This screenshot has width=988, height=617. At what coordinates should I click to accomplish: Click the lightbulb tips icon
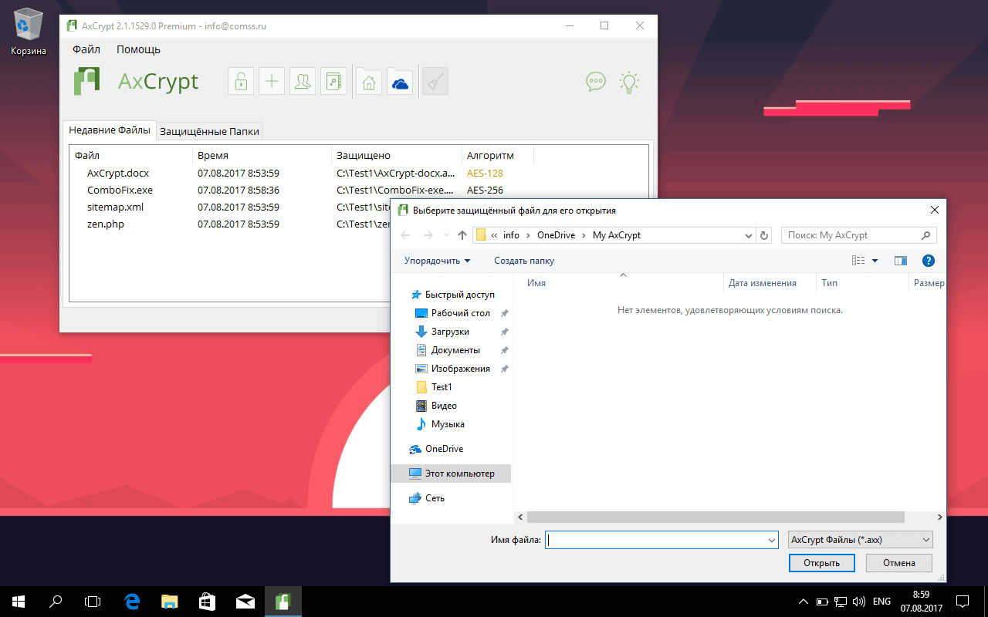[630, 82]
